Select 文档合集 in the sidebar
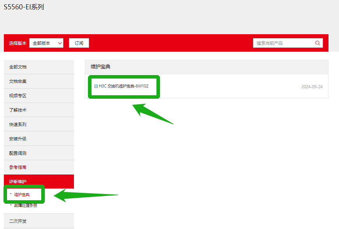Screen dimensions: 339x229 pyautogui.click(x=39, y=81)
